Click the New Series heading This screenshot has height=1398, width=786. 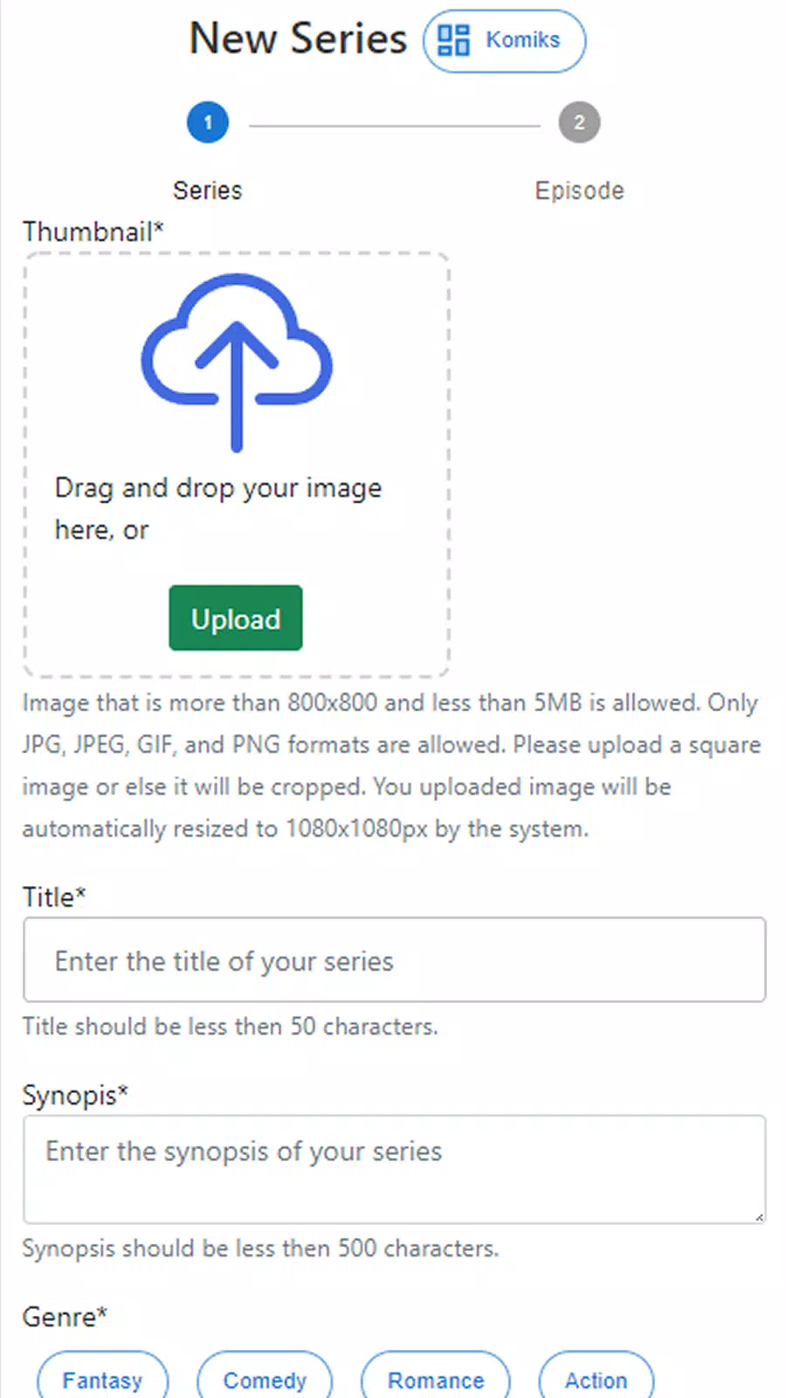click(299, 39)
